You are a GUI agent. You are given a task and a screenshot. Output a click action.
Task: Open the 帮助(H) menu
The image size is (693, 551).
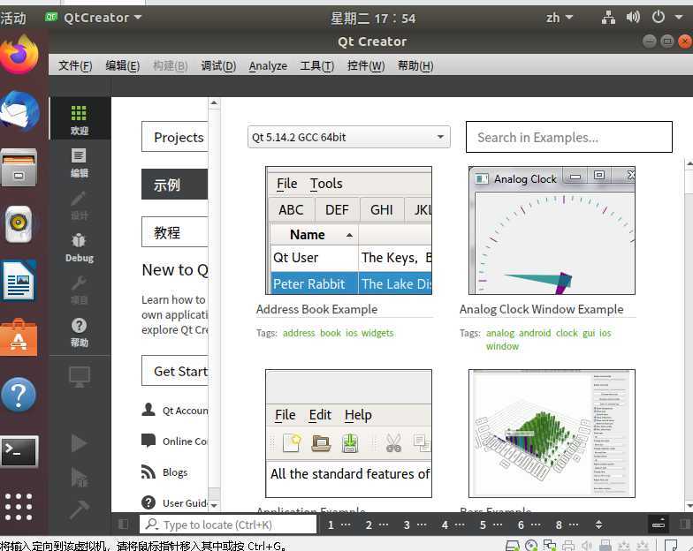point(415,65)
